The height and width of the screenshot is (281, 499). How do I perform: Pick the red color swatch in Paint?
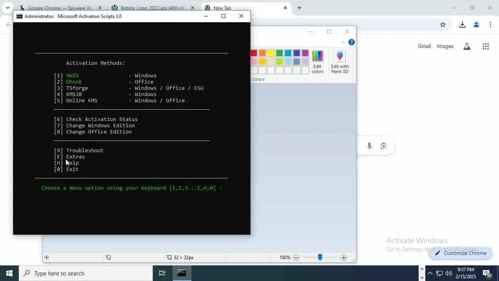point(254,53)
